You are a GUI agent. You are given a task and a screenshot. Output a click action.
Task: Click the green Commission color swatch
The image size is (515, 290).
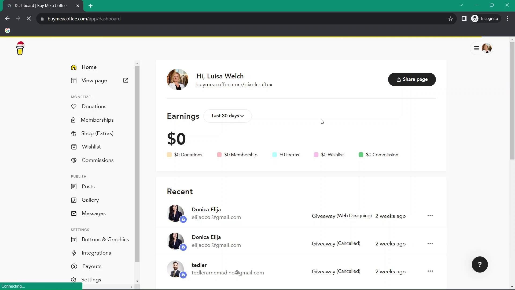(x=361, y=155)
